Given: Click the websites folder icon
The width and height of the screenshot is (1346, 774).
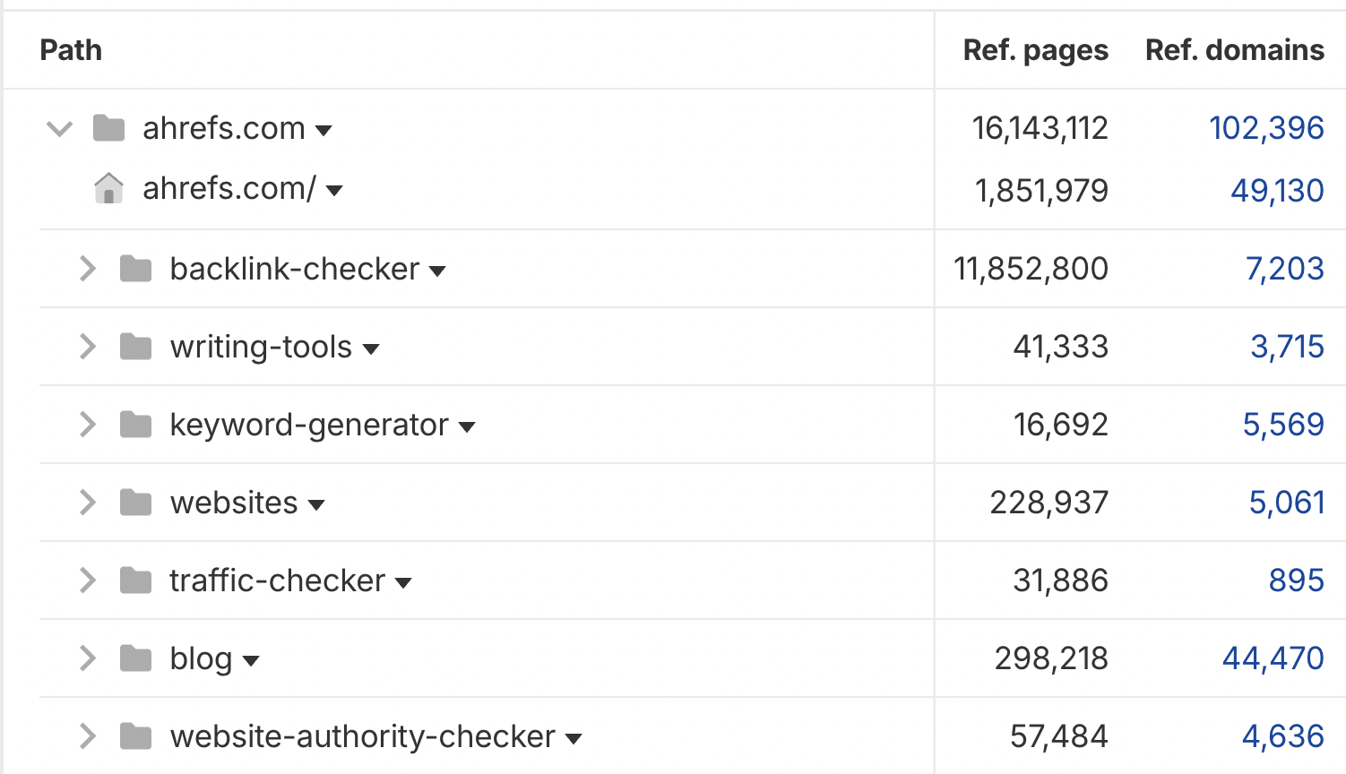Looking at the screenshot, I should [x=136, y=502].
